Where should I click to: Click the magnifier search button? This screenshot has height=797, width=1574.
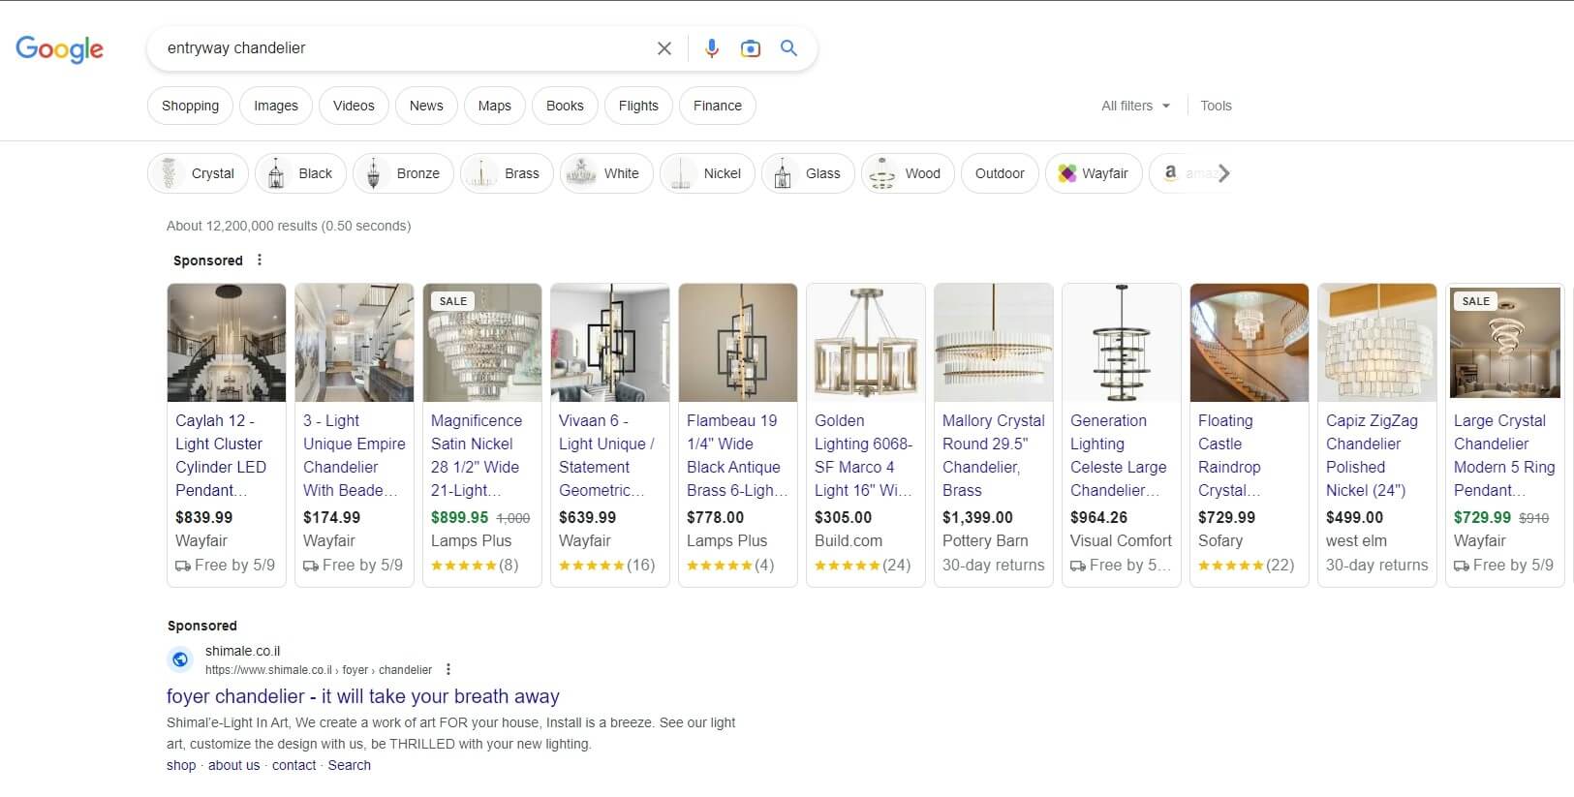coord(789,48)
